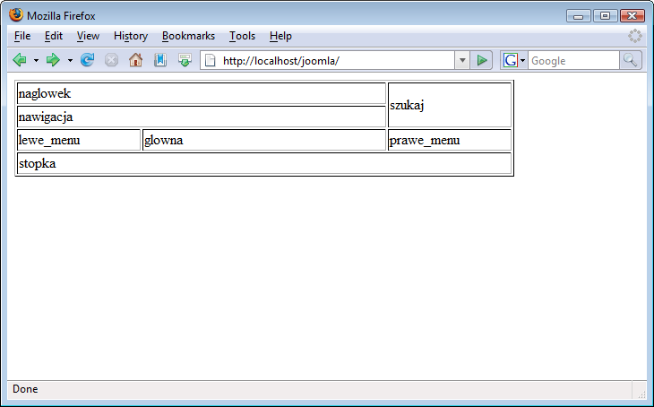Open the Tools menu
Image resolution: width=654 pixels, height=407 pixels.
(x=242, y=36)
